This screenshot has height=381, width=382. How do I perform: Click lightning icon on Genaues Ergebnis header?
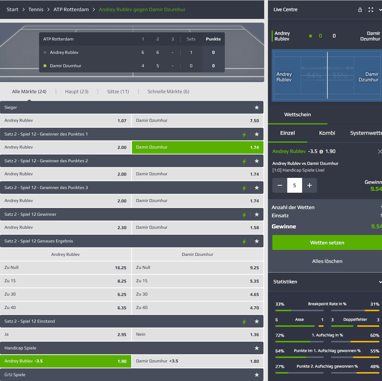tap(244, 242)
